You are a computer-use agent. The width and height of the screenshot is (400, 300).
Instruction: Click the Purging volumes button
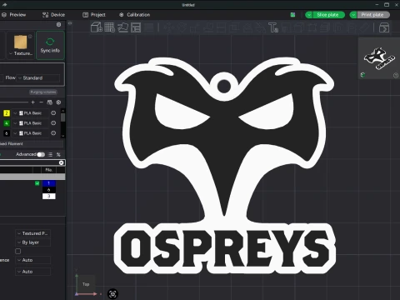pyautogui.click(x=43, y=92)
